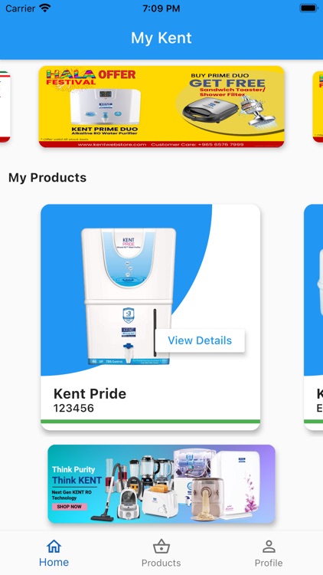Select the Home tab label
The height and width of the screenshot is (575, 323).
pos(54,562)
